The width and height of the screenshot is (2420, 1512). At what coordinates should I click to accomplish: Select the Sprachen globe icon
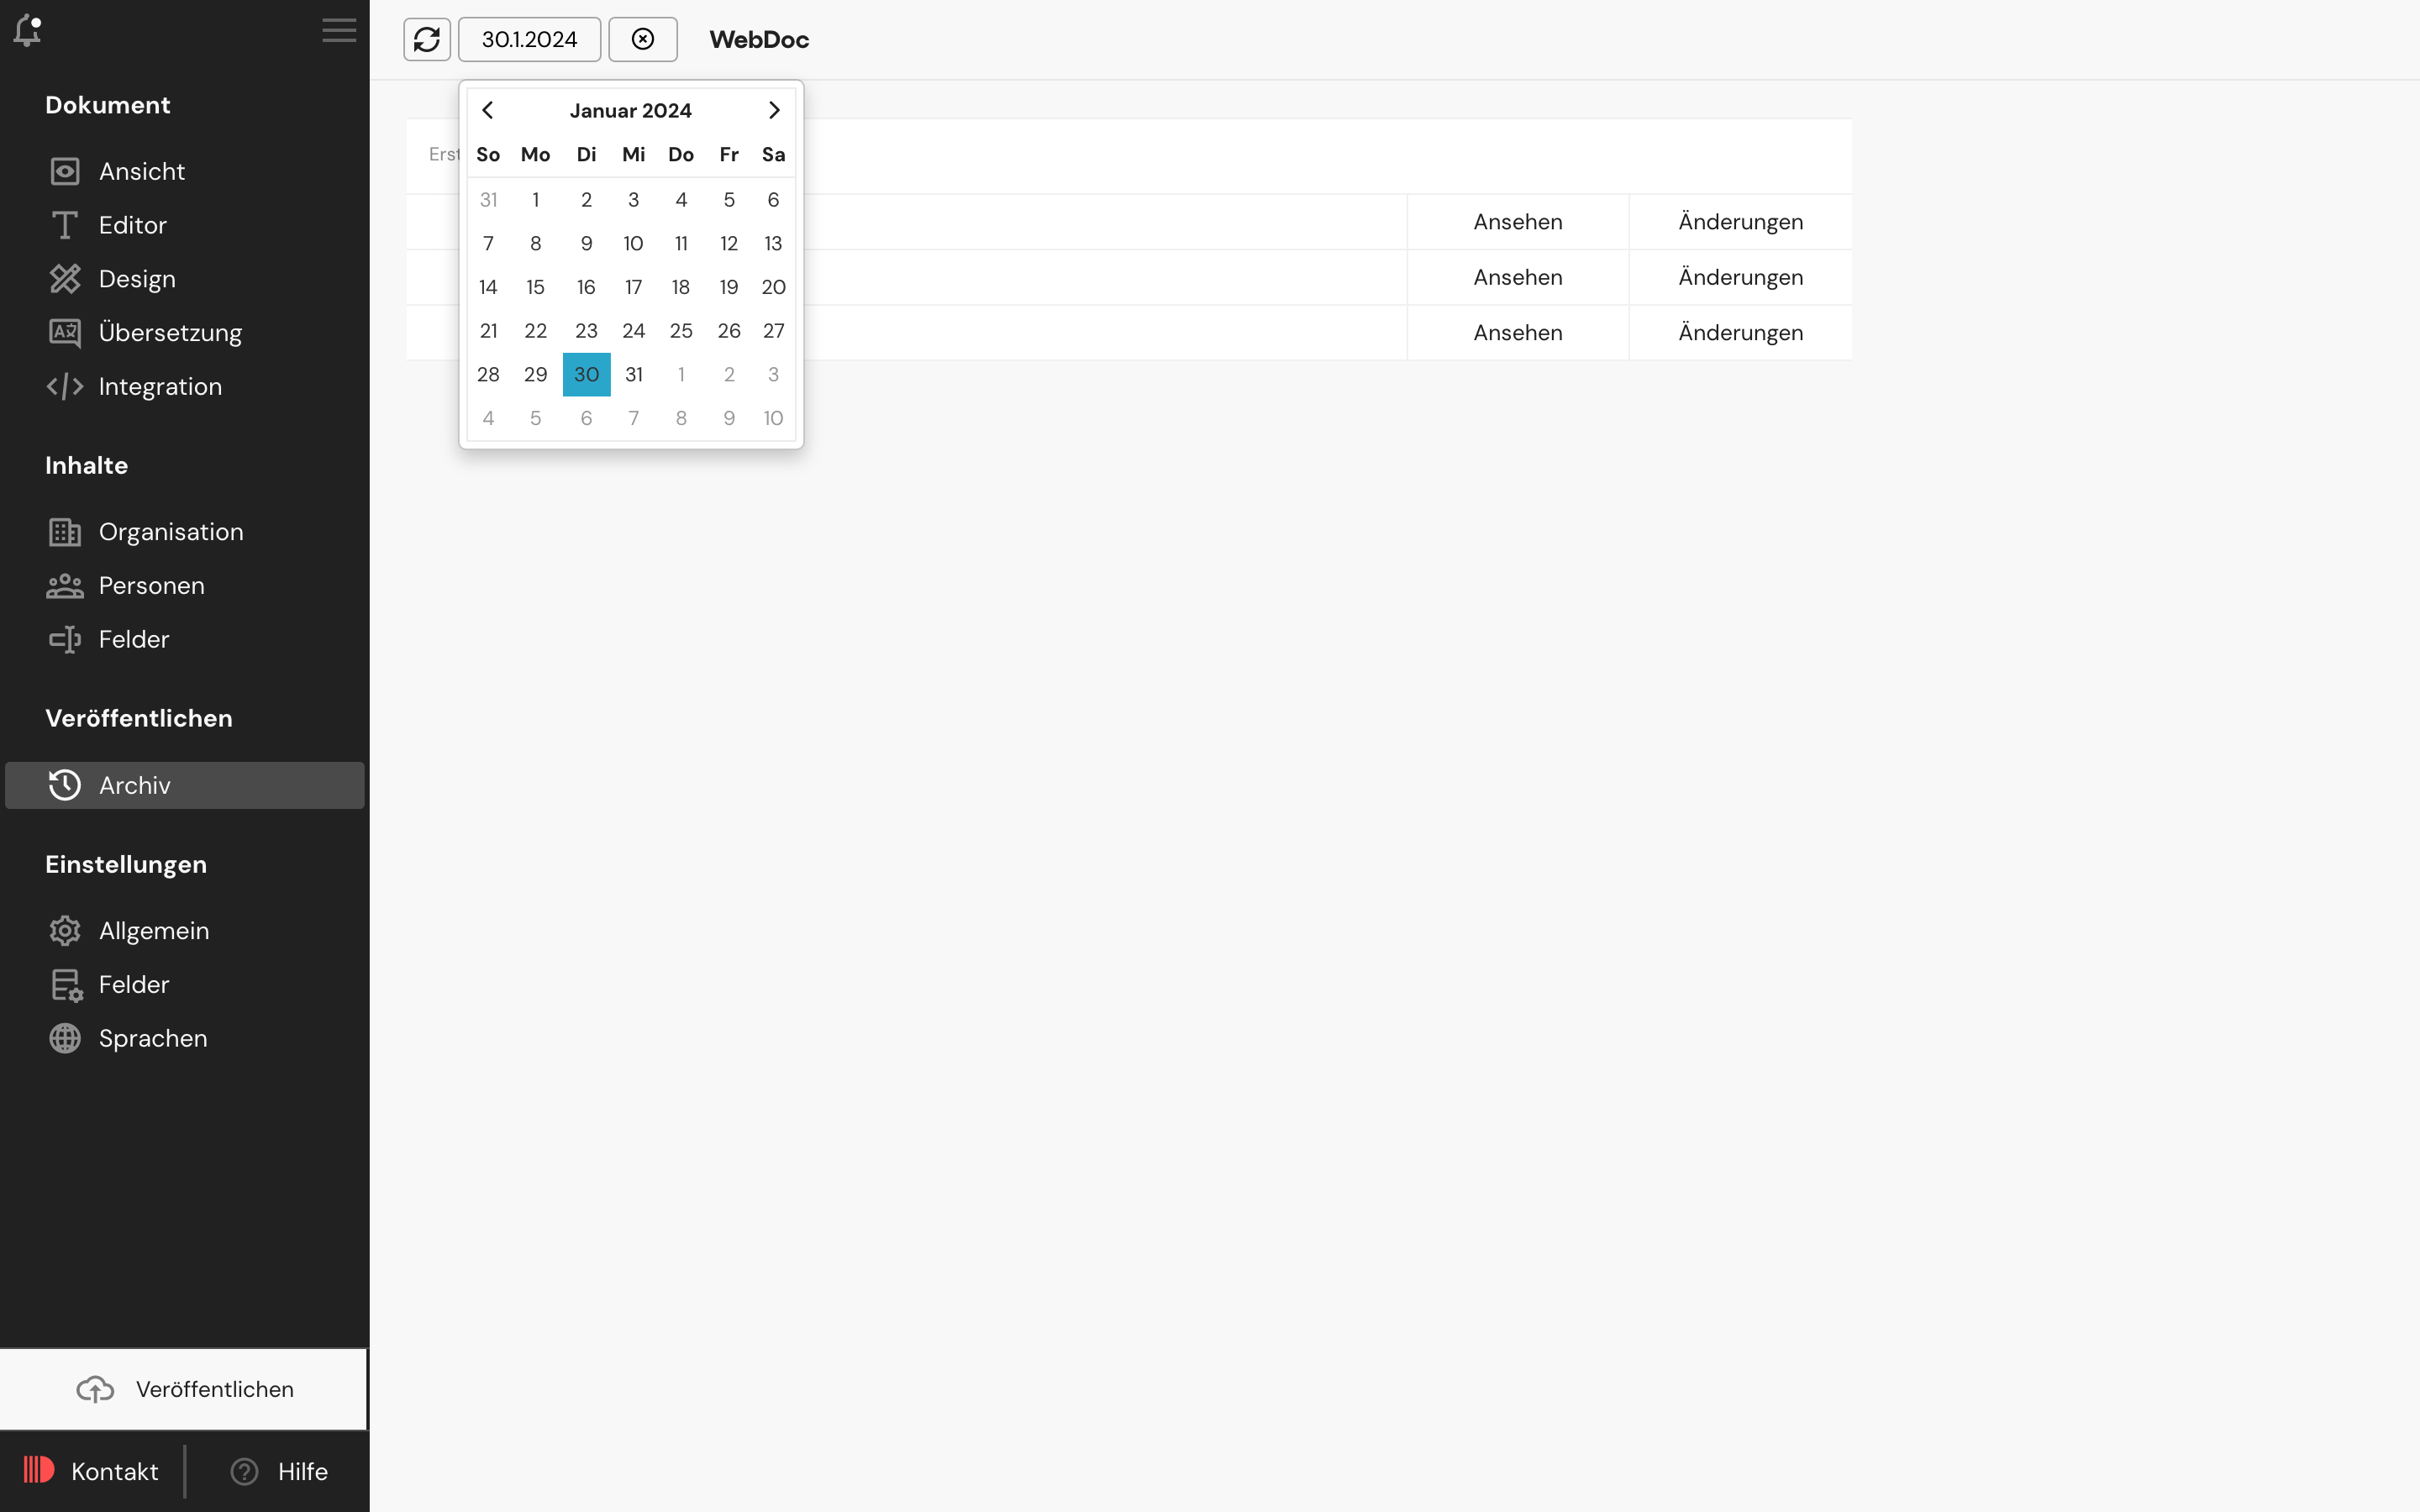(65, 1038)
